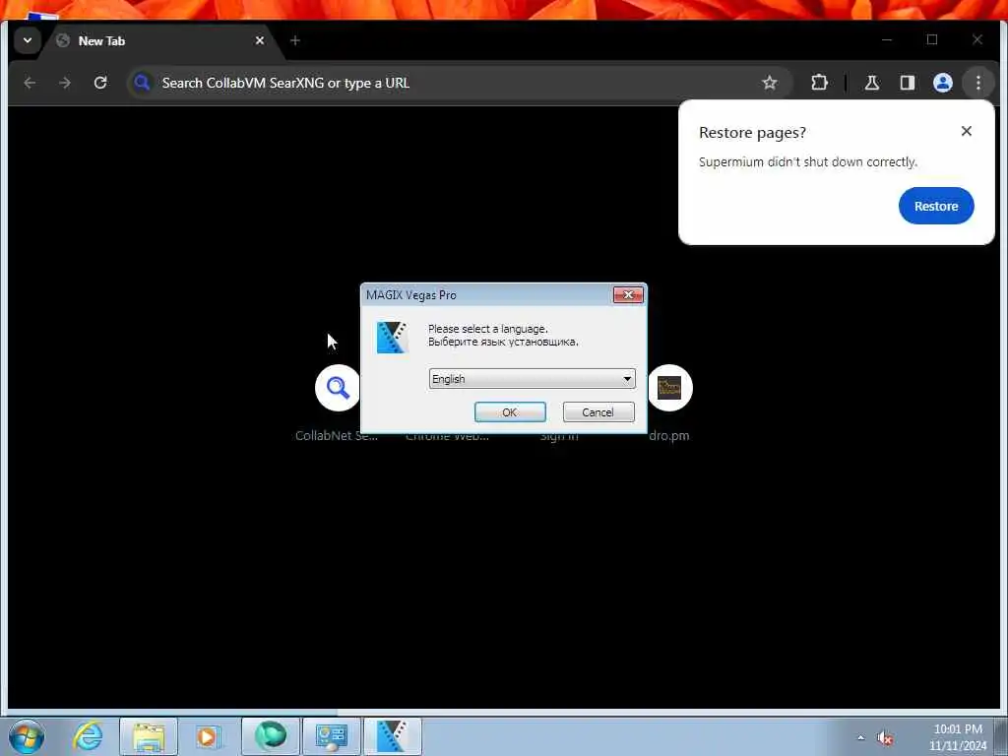
Task: Toggle the browser side panel
Action: [907, 83]
